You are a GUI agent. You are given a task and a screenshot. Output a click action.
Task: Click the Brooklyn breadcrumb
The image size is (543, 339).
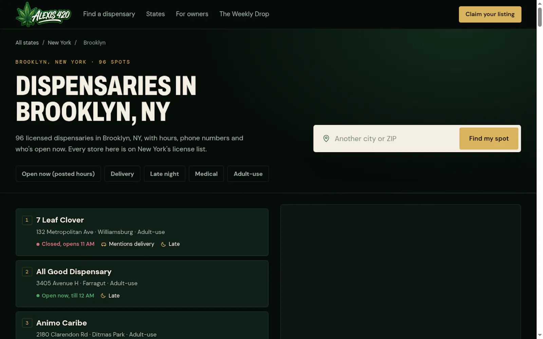[94, 43]
